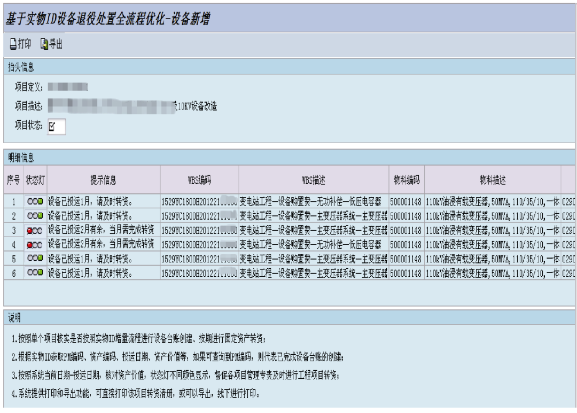The image size is (577, 413).
Task: Click the WBS编码 column header
Action: click(199, 180)
